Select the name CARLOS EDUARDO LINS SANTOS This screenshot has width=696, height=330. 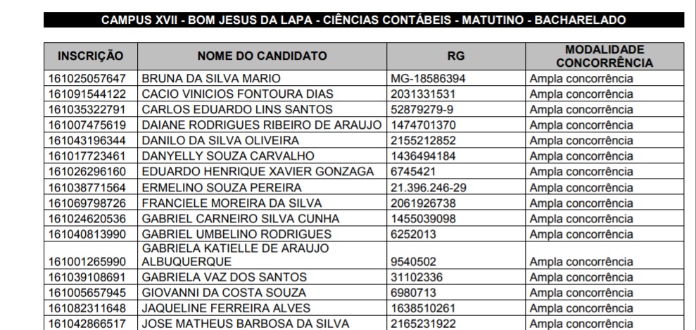(x=237, y=110)
